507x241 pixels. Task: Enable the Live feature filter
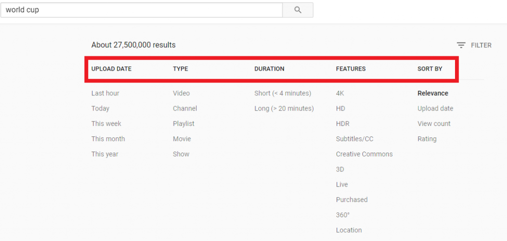342,185
